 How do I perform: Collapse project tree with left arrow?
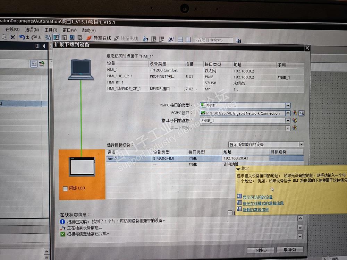44,46
